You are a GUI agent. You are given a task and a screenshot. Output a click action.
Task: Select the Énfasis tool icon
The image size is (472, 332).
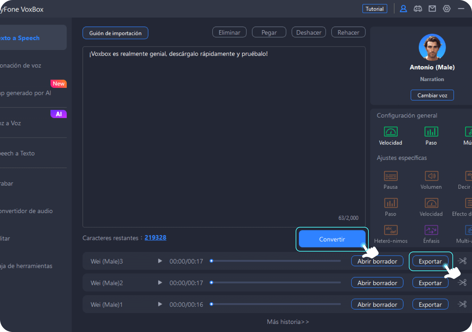click(431, 230)
